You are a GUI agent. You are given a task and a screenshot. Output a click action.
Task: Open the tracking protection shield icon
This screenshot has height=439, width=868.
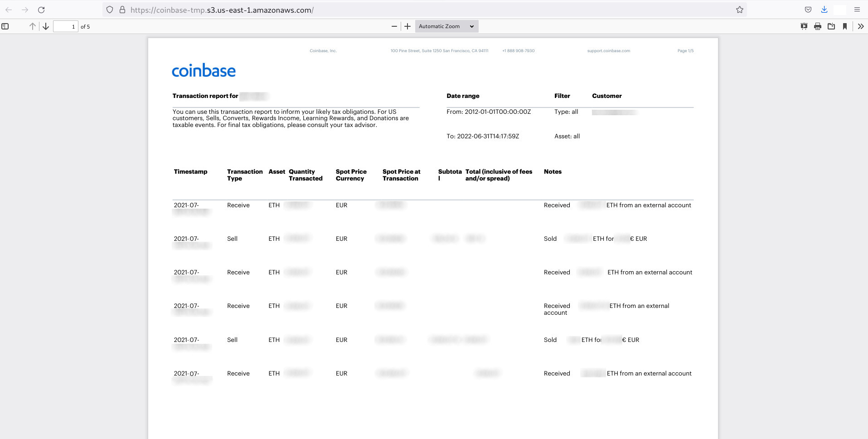click(110, 10)
